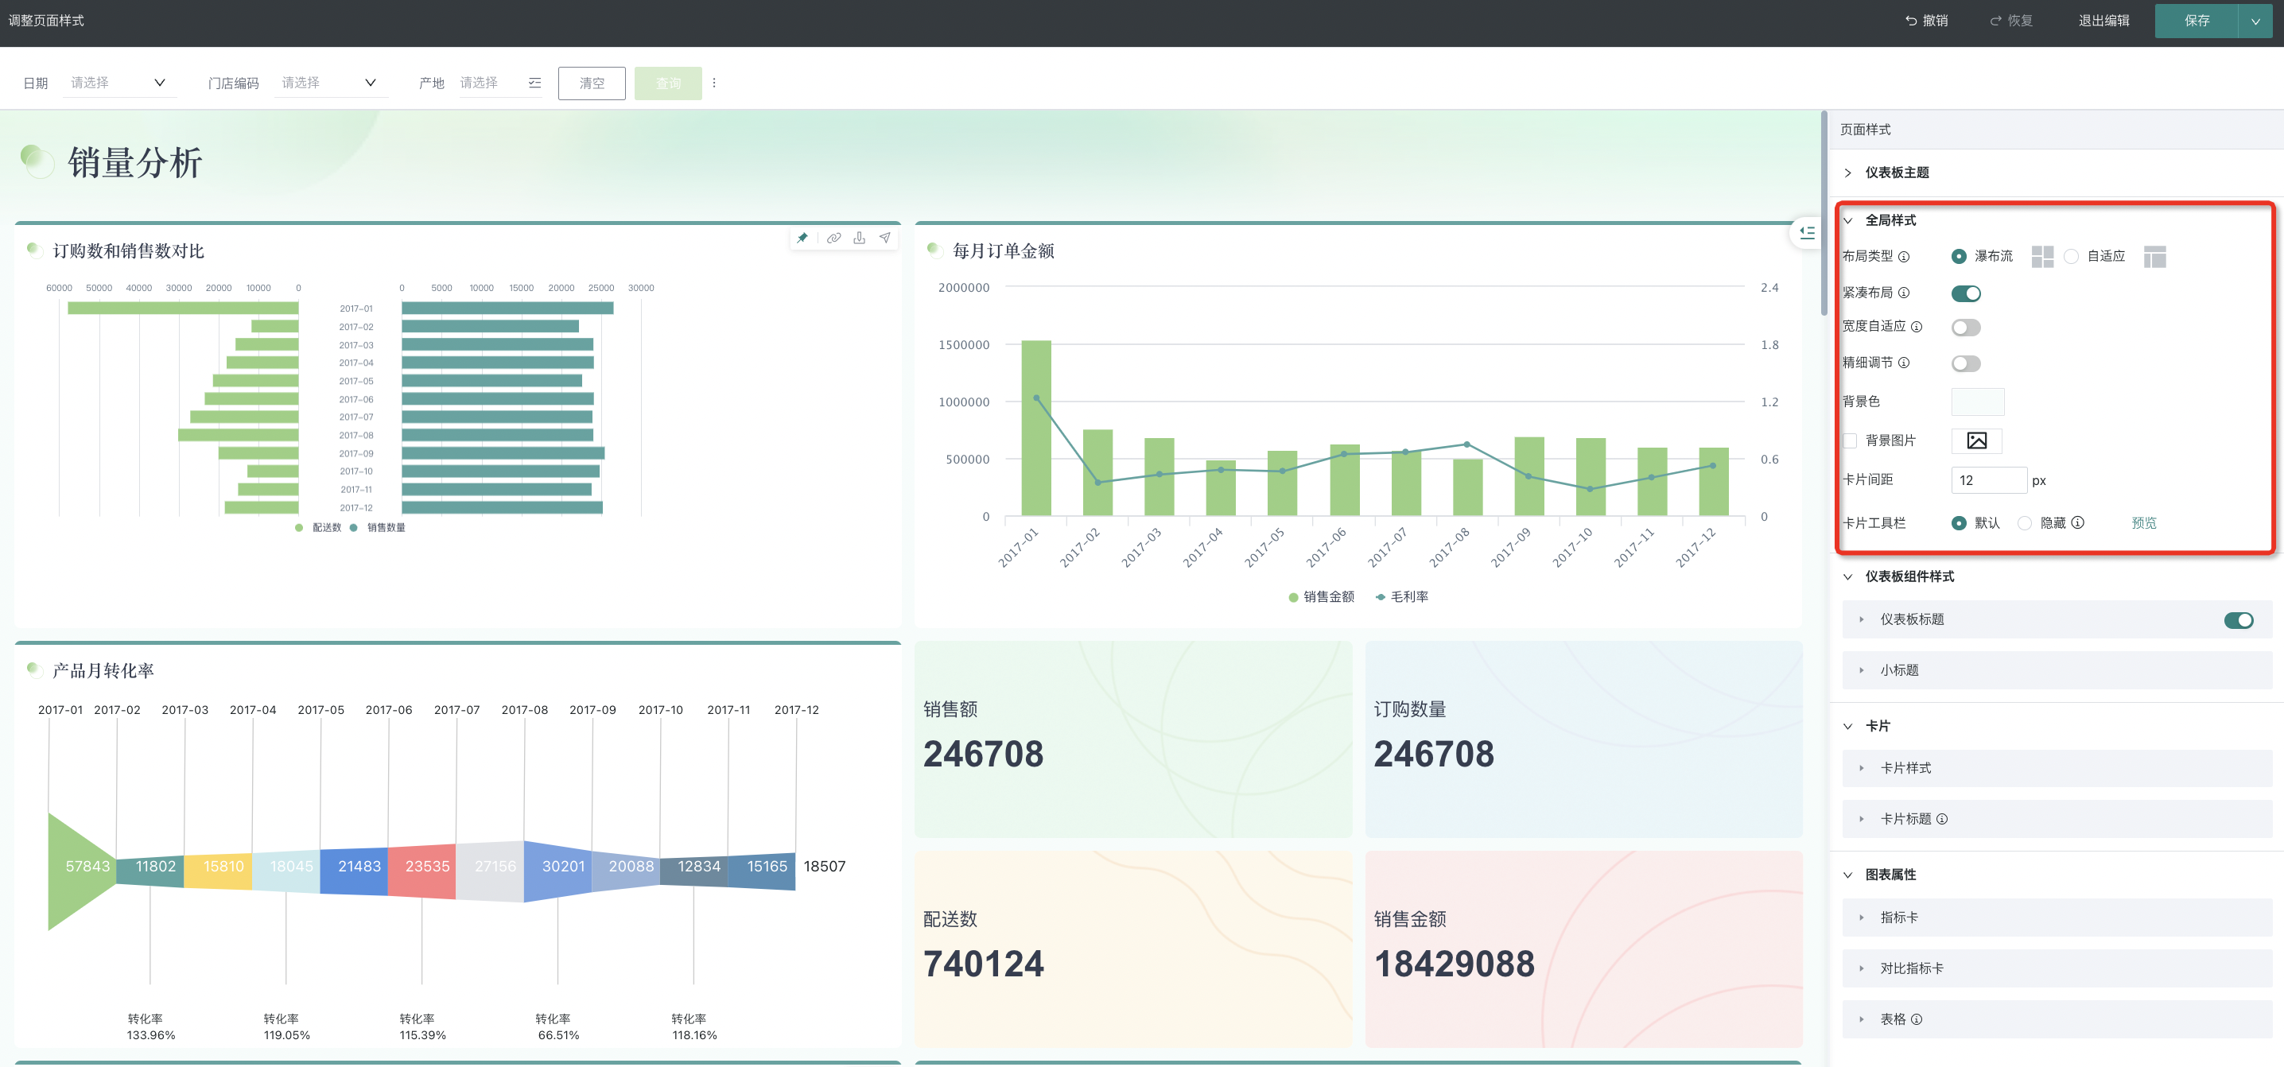This screenshot has width=2284, height=1067.
Task: Turn off the 紧凑布局 switch
Action: tap(1966, 293)
